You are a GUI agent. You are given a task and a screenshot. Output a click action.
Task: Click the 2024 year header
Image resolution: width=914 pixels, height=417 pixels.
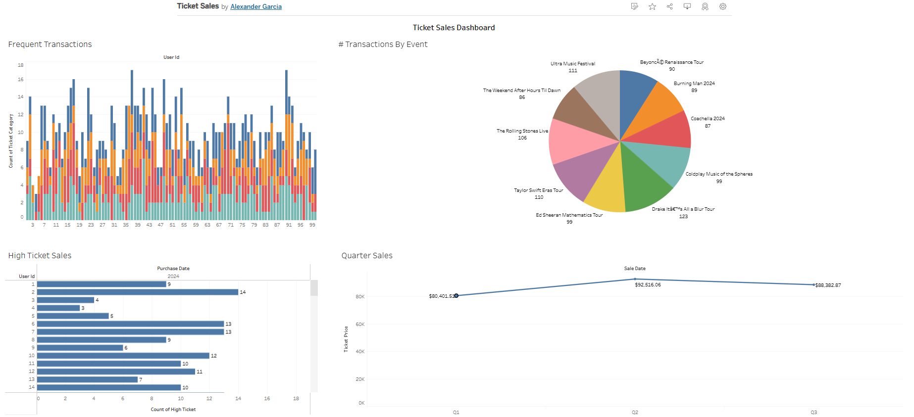(173, 277)
